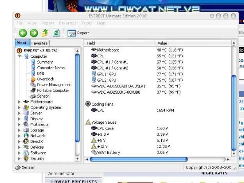
Task: Expand the Storage tree node
Action: [20, 130]
